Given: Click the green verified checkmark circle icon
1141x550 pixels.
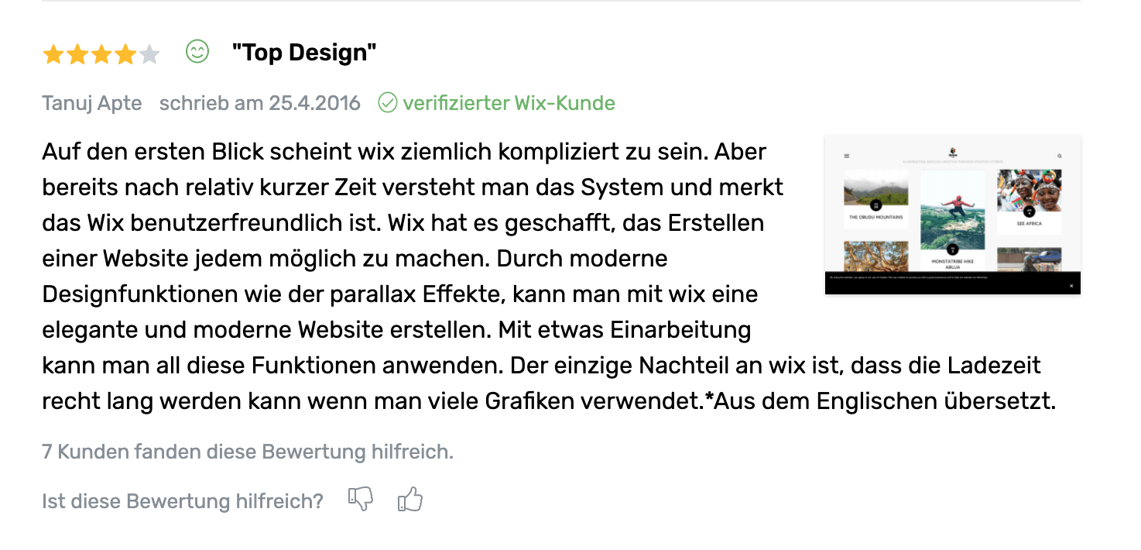Looking at the screenshot, I should pyautogui.click(x=388, y=102).
